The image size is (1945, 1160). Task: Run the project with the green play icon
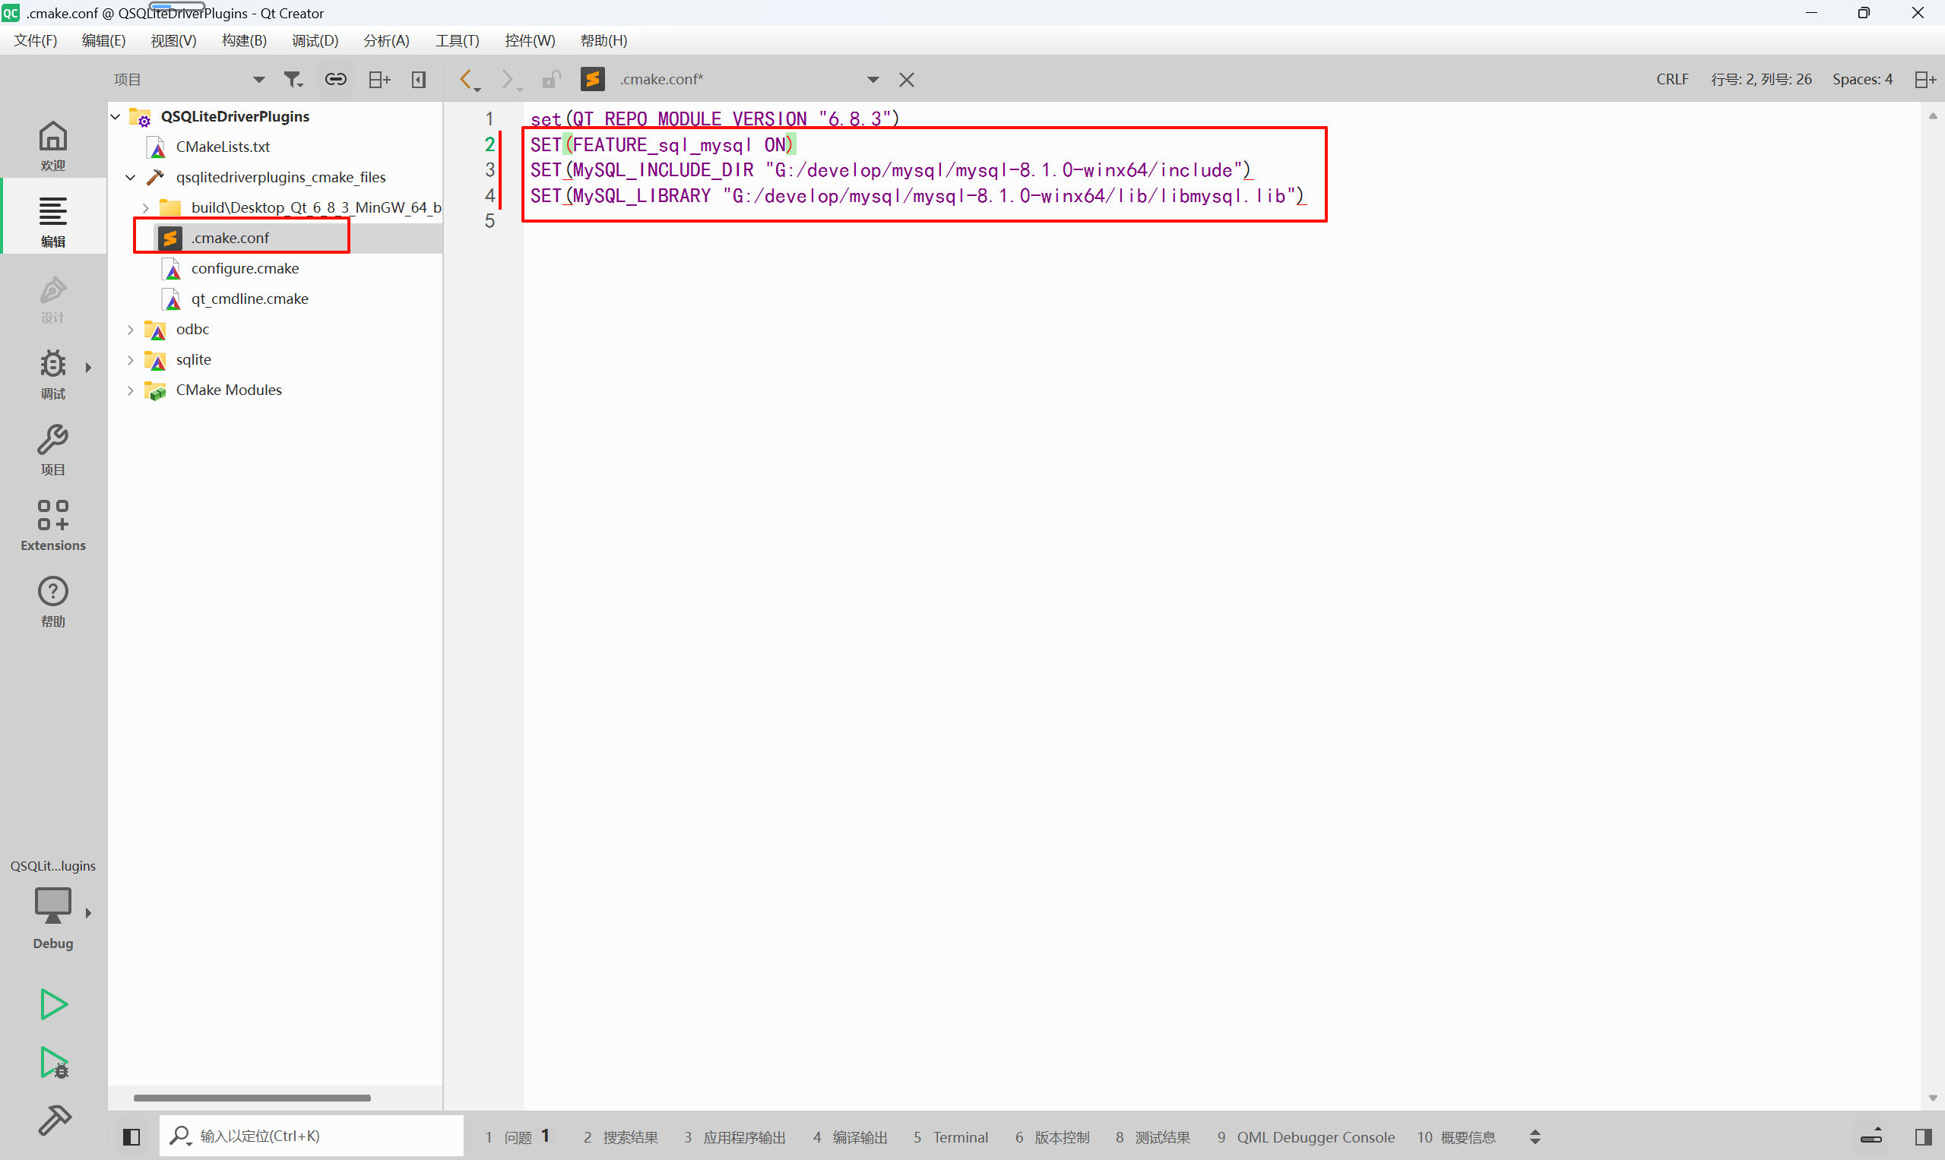coord(52,1004)
